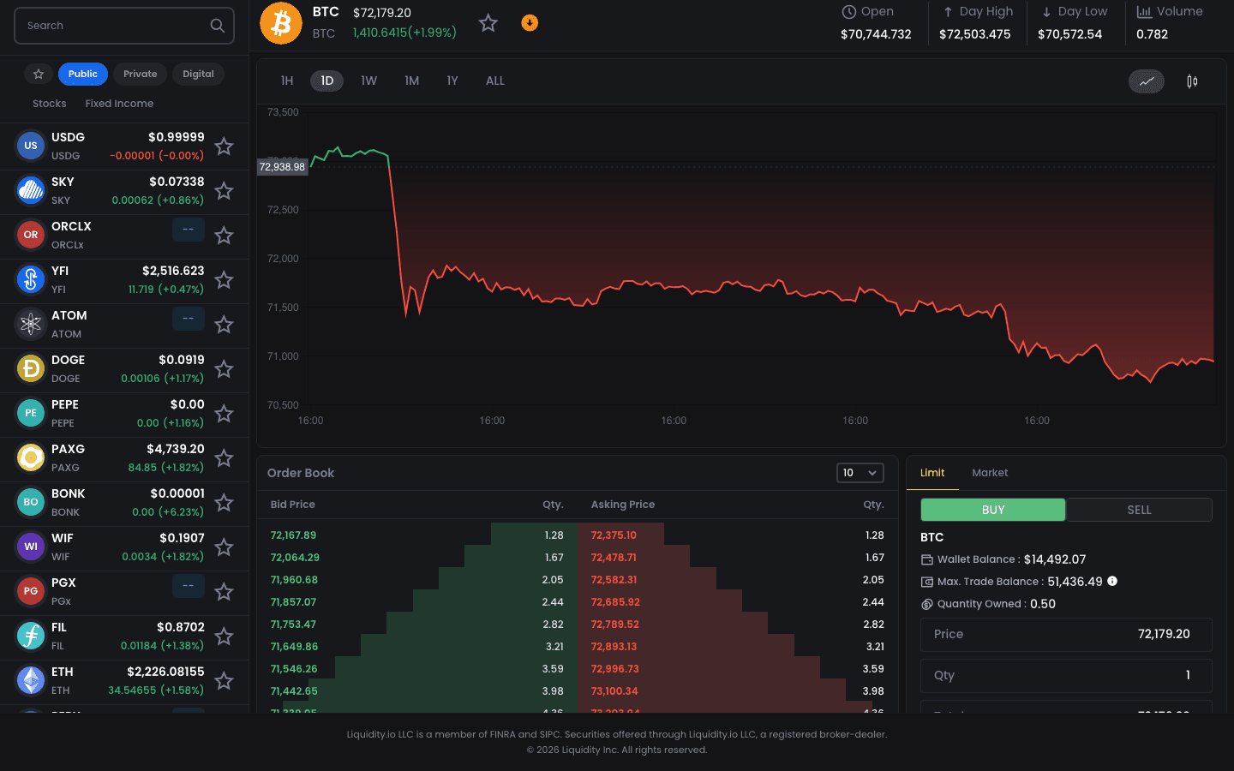Star the ETH asset row
The image size is (1234, 771).
click(224, 681)
